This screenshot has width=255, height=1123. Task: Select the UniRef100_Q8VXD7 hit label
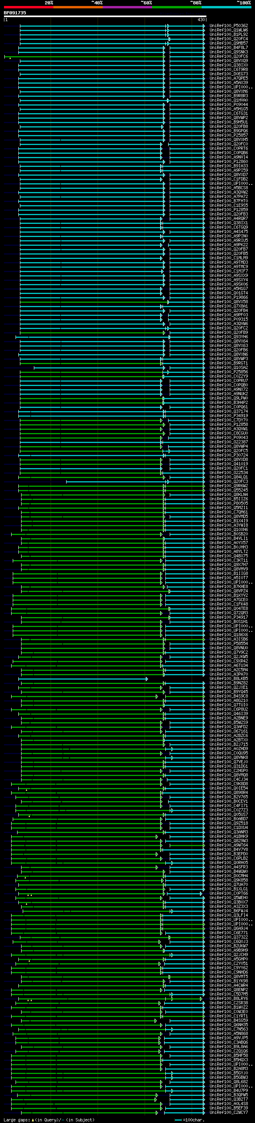point(228,175)
